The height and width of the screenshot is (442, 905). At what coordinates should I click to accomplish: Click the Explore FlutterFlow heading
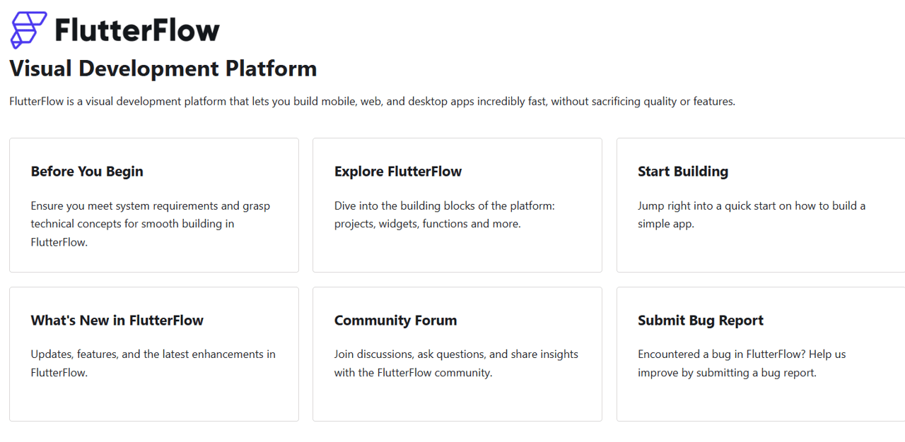coord(398,172)
